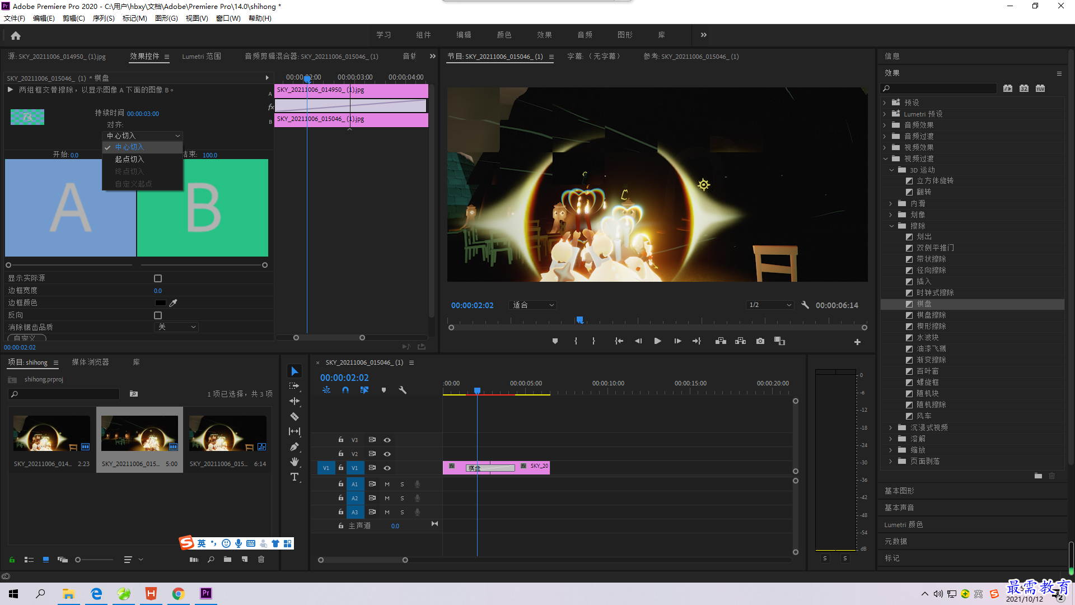Switch Project panel to list view

point(29,559)
